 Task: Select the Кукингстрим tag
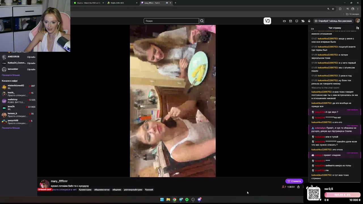[x=85, y=190]
